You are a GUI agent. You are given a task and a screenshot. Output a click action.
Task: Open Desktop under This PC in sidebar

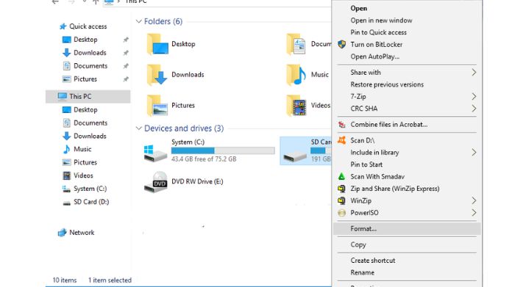coord(85,110)
